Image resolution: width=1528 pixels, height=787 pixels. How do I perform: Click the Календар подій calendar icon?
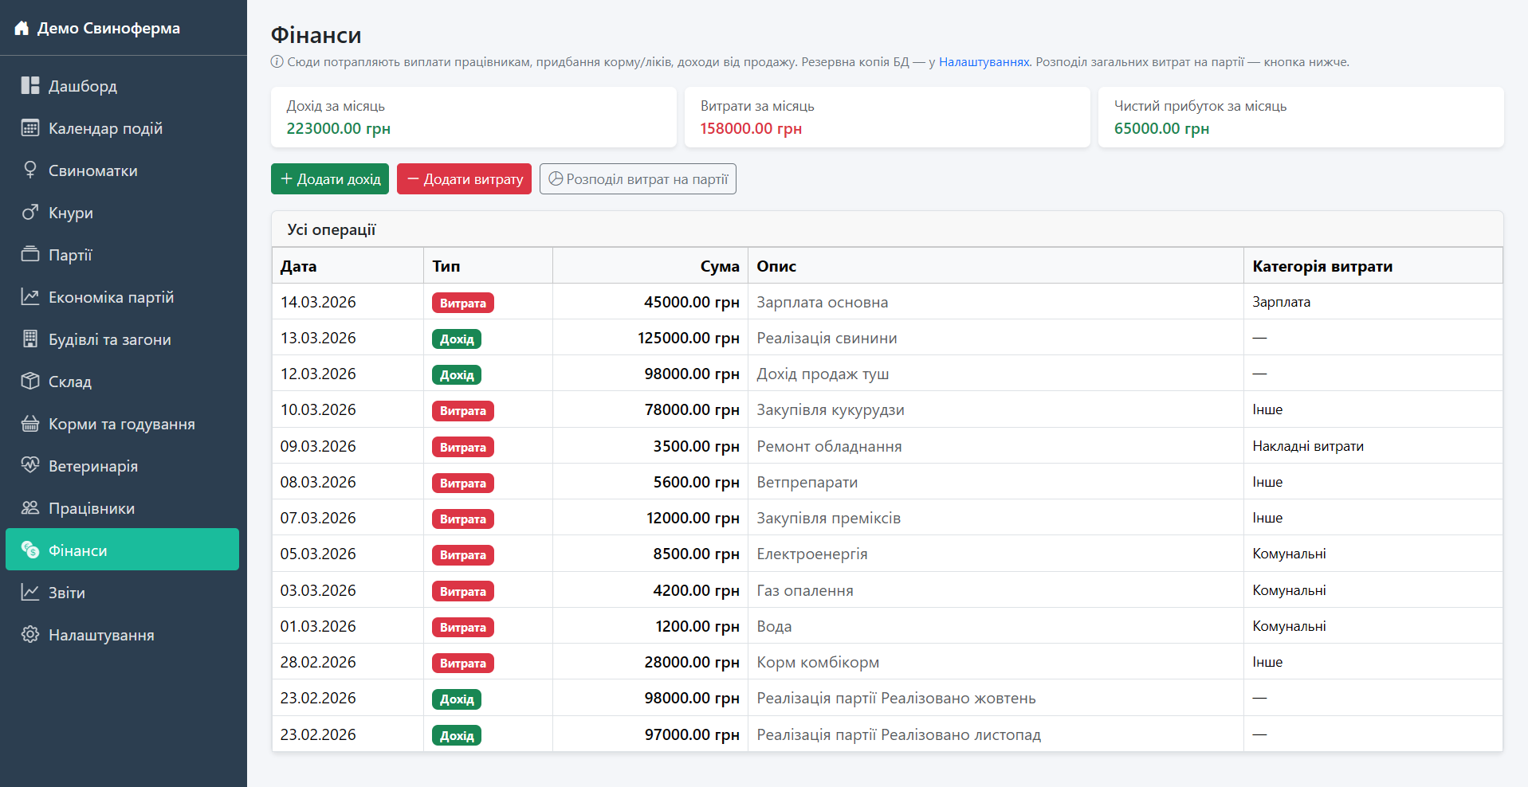pyautogui.click(x=30, y=128)
